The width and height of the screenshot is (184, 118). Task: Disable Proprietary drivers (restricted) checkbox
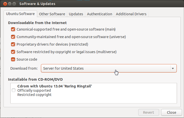pyautogui.click(x=13, y=44)
